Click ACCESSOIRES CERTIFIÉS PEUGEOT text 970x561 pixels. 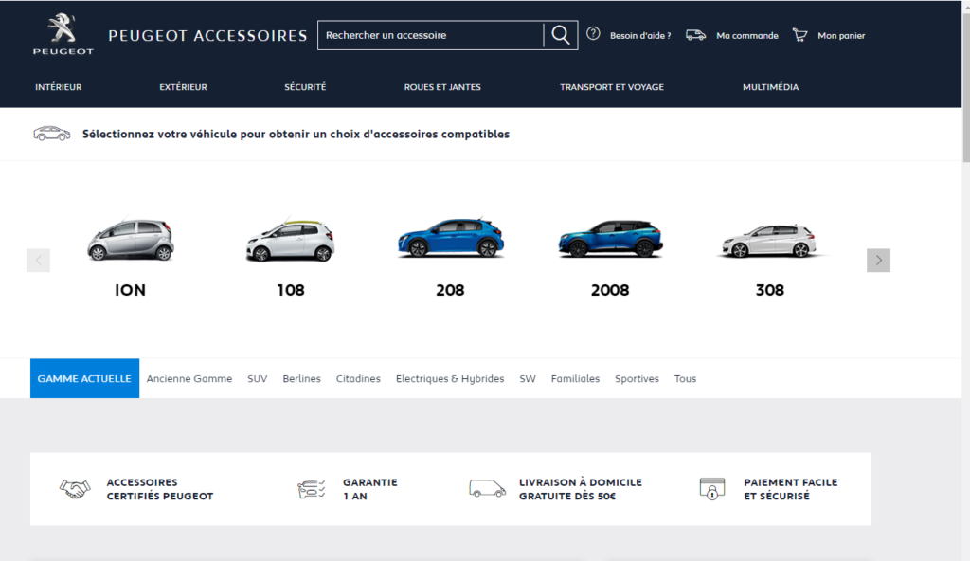tap(159, 489)
